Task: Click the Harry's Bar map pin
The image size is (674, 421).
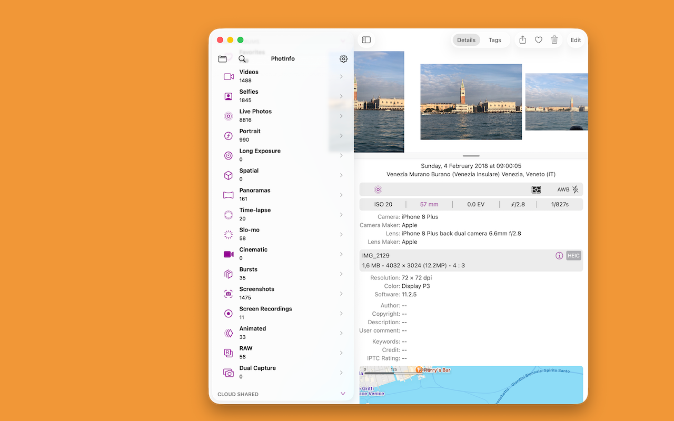Action: 419,370
